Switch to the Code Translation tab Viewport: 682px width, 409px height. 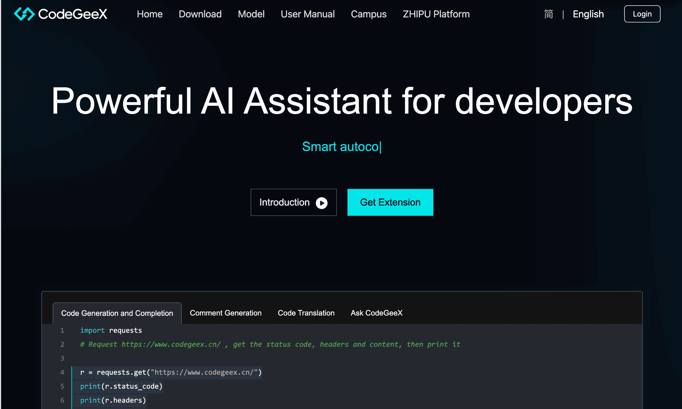point(306,313)
